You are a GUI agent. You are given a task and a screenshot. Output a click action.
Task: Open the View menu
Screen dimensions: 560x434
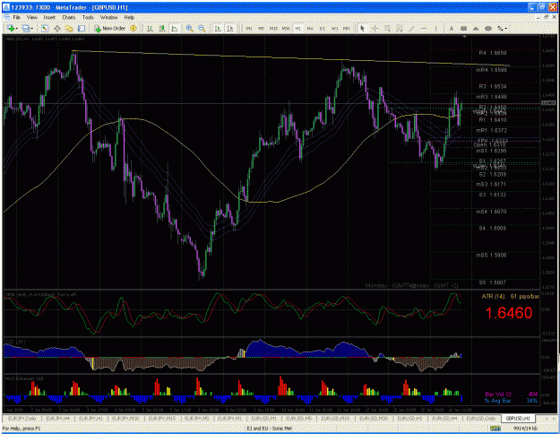pos(31,17)
